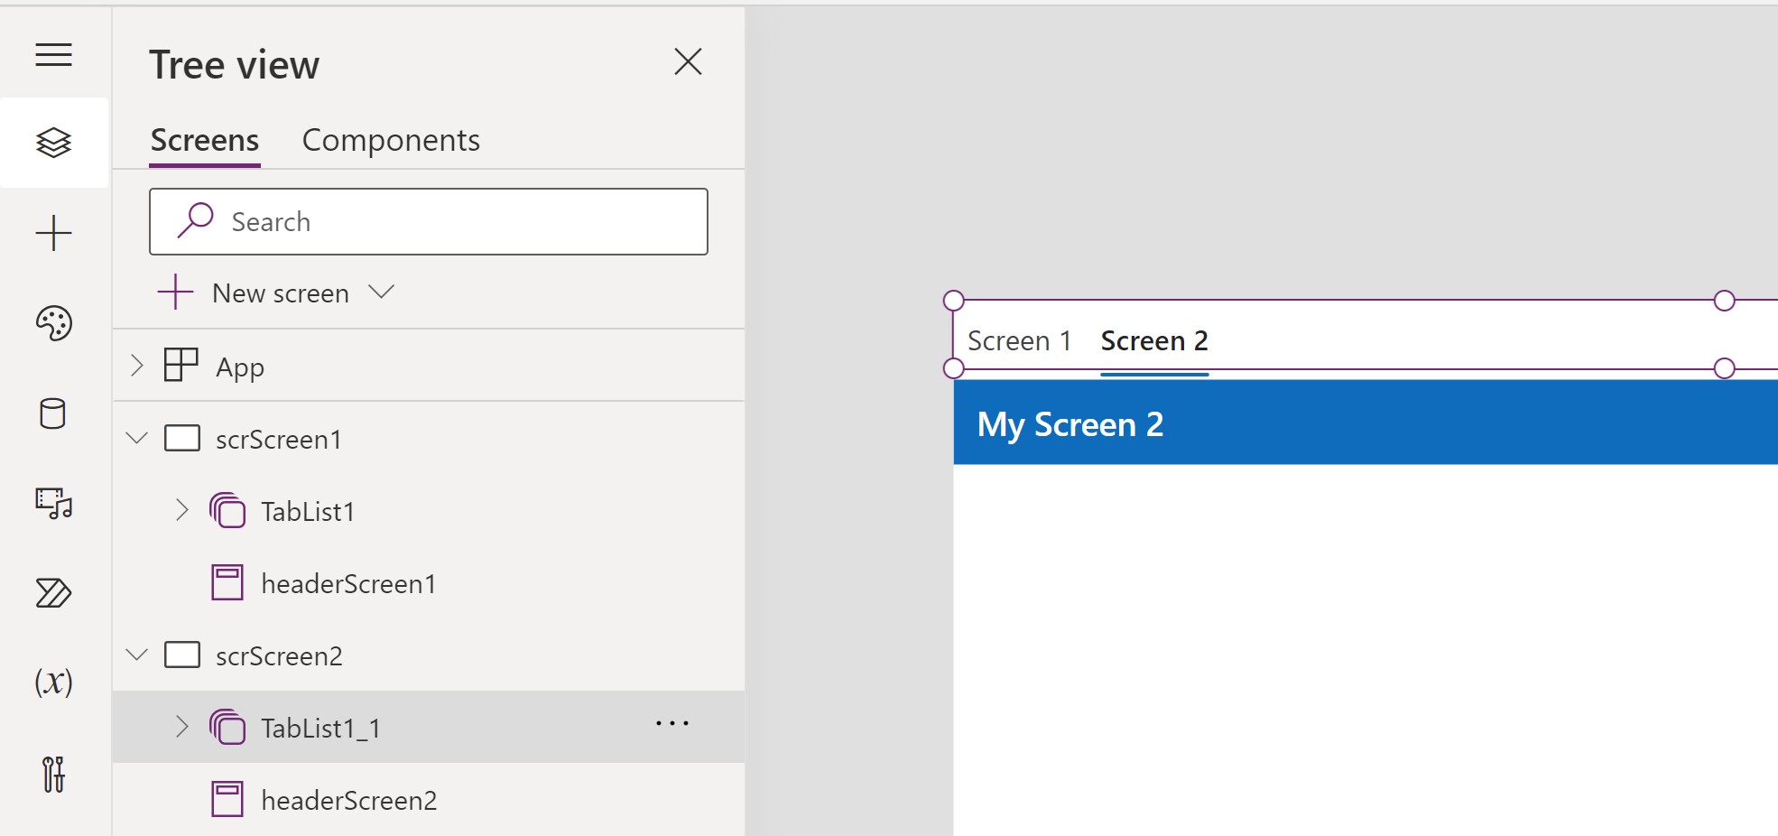Select the Tree view layers icon
The width and height of the screenshot is (1778, 836).
(54, 143)
